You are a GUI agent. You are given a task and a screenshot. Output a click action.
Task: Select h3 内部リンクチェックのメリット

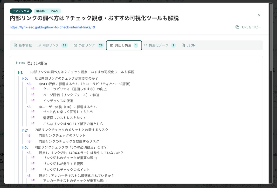[x=62, y=135]
